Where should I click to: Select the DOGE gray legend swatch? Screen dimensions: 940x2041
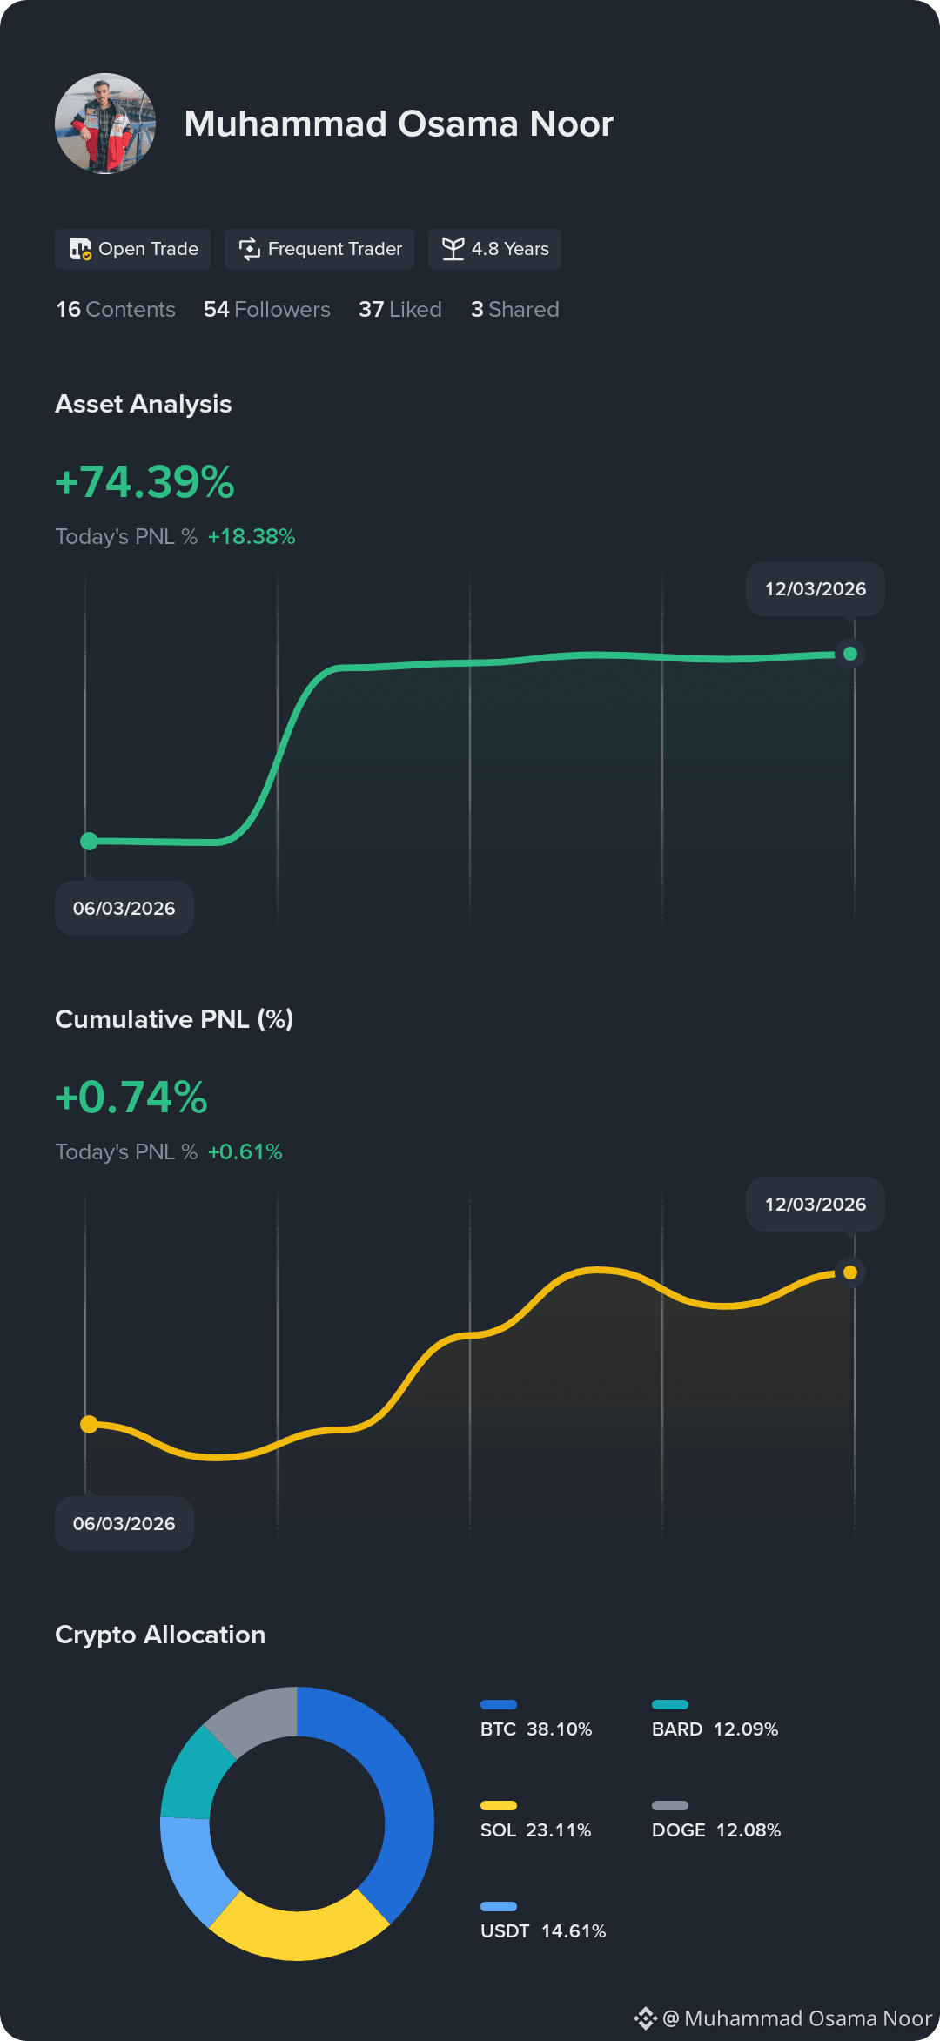click(670, 1805)
